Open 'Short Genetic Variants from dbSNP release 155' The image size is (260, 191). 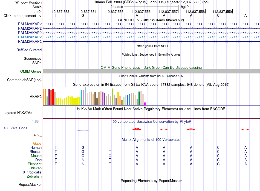tap(151, 76)
